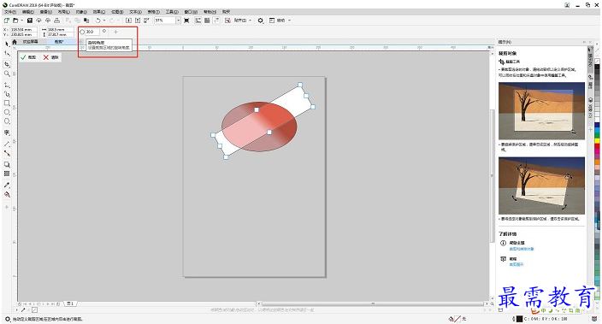Expand the Open folder dropdown arrow

[22, 21]
